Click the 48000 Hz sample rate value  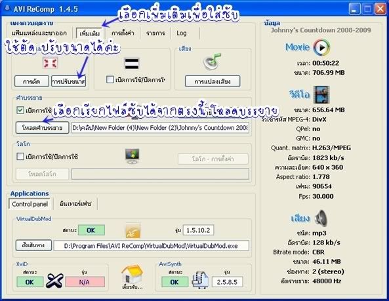click(327, 281)
